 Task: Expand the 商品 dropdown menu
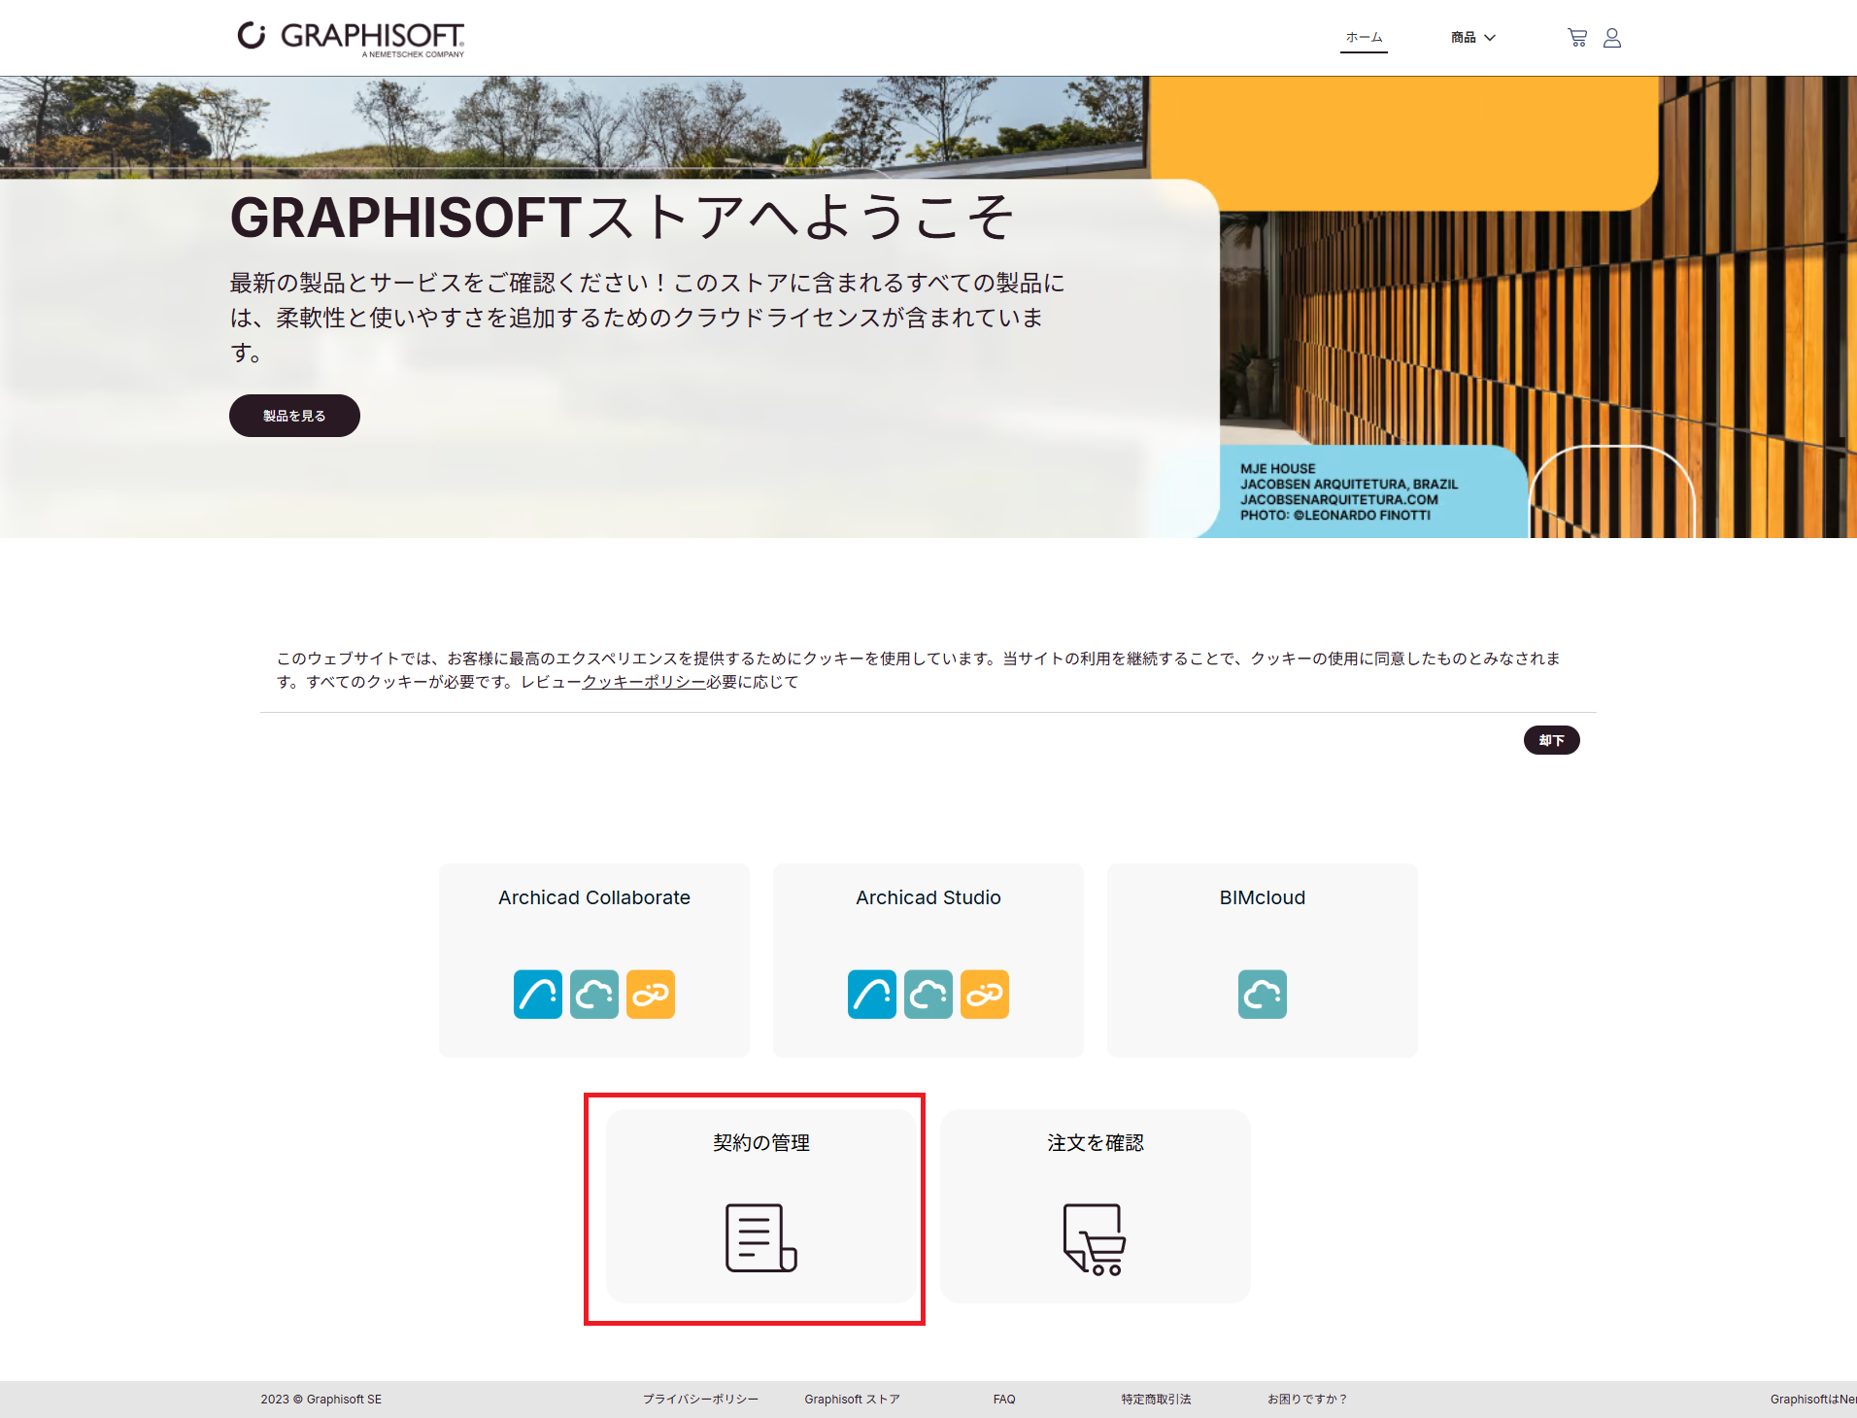coord(1473,38)
